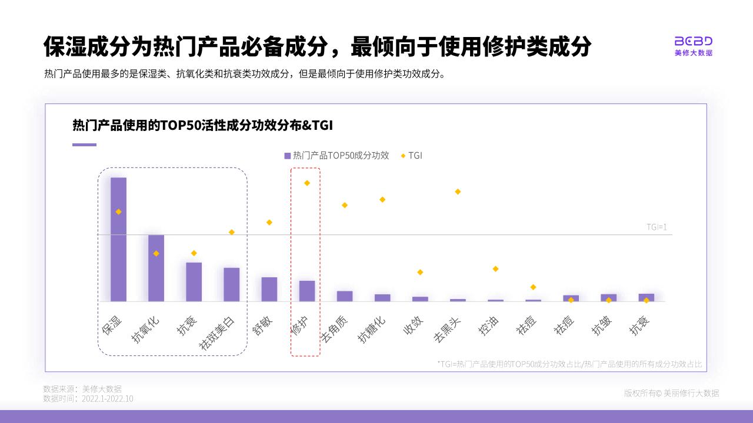The height and width of the screenshot is (423, 753).
Task: Select the purple bar for 舒敏
Action: coord(269,289)
